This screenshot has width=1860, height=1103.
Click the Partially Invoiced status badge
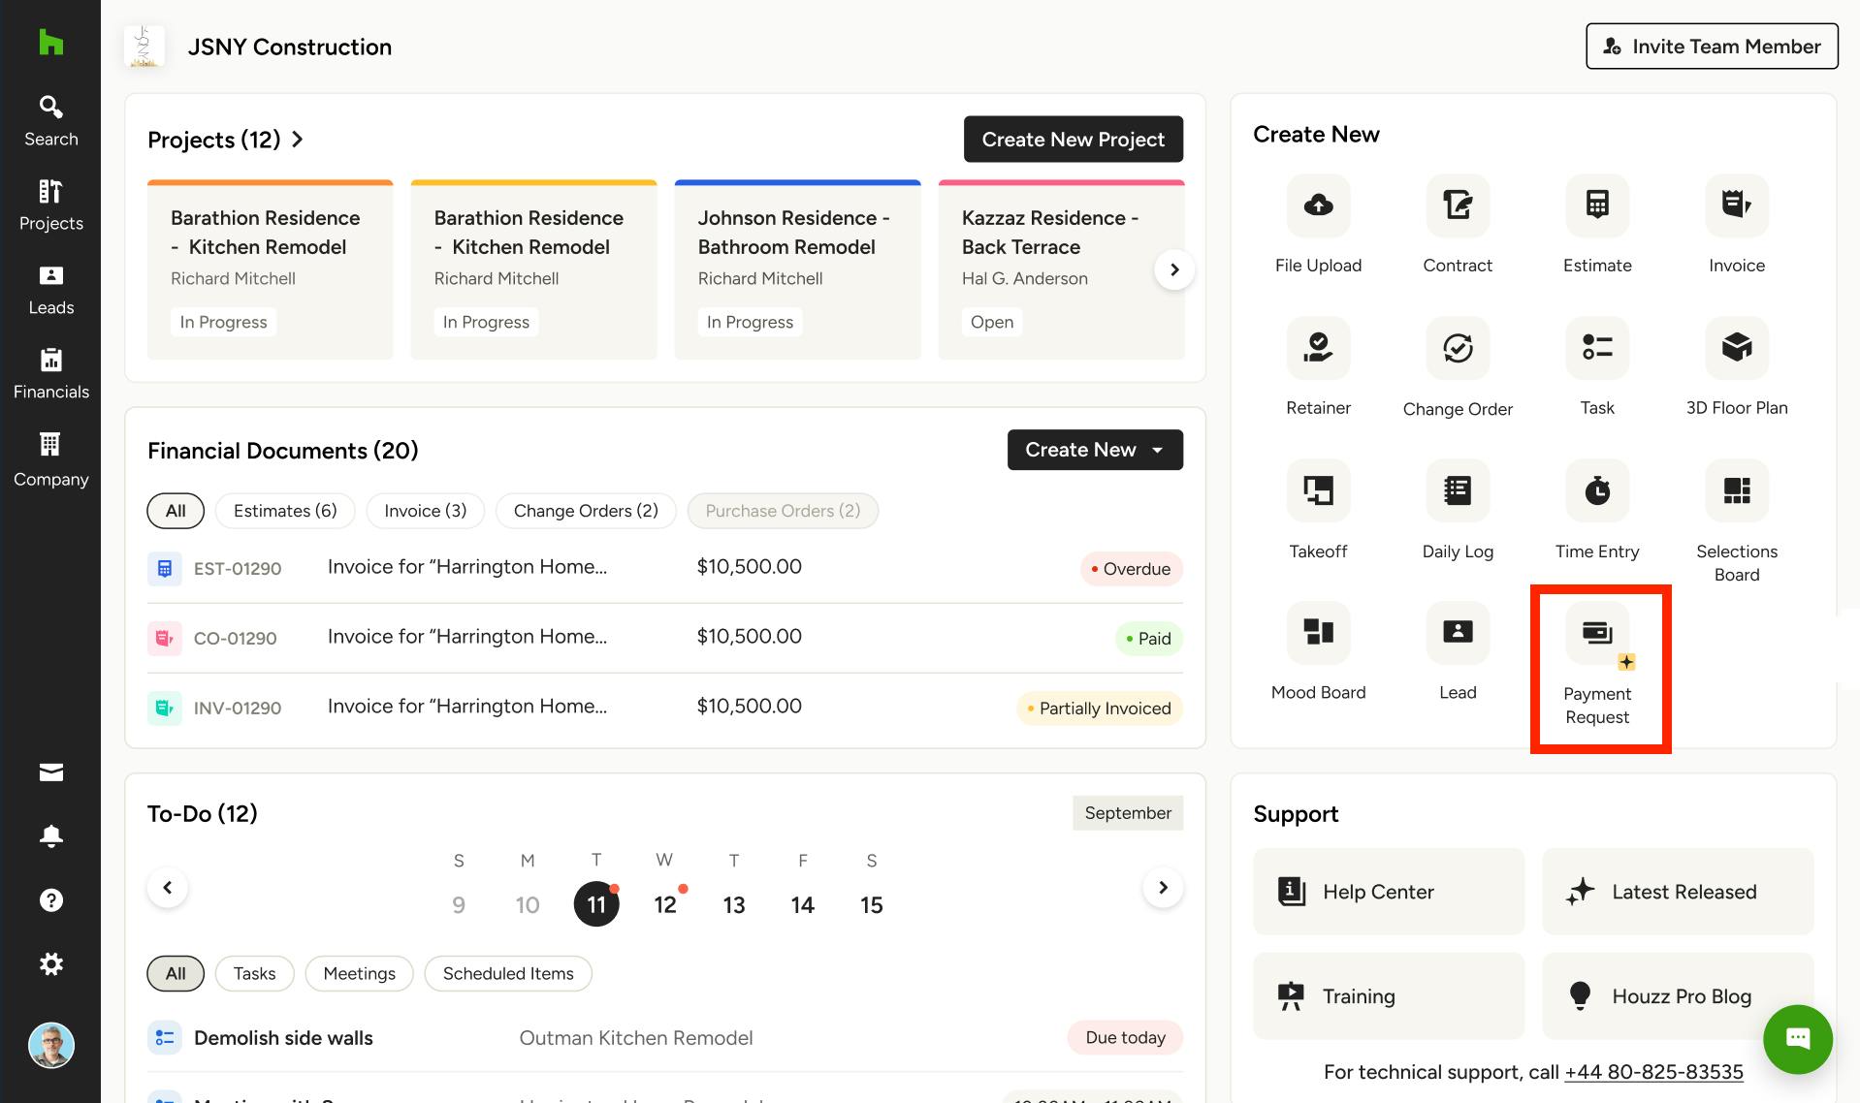(x=1099, y=709)
